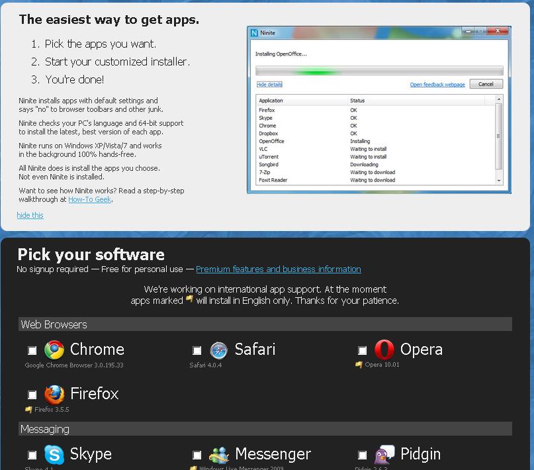
Task: Click the scroll-down arrow in the application list
Action: [x=498, y=181]
